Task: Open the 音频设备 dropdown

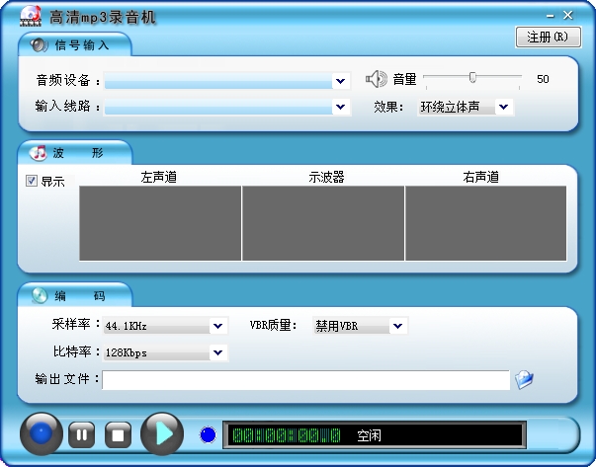Action: click(341, 80)
